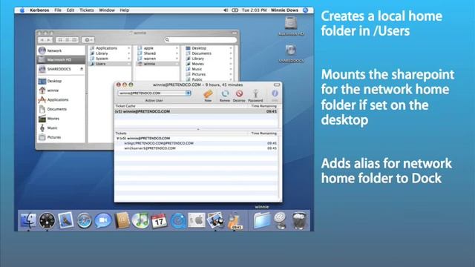Click the volume icon in menu bar

[x=226, y=10]
